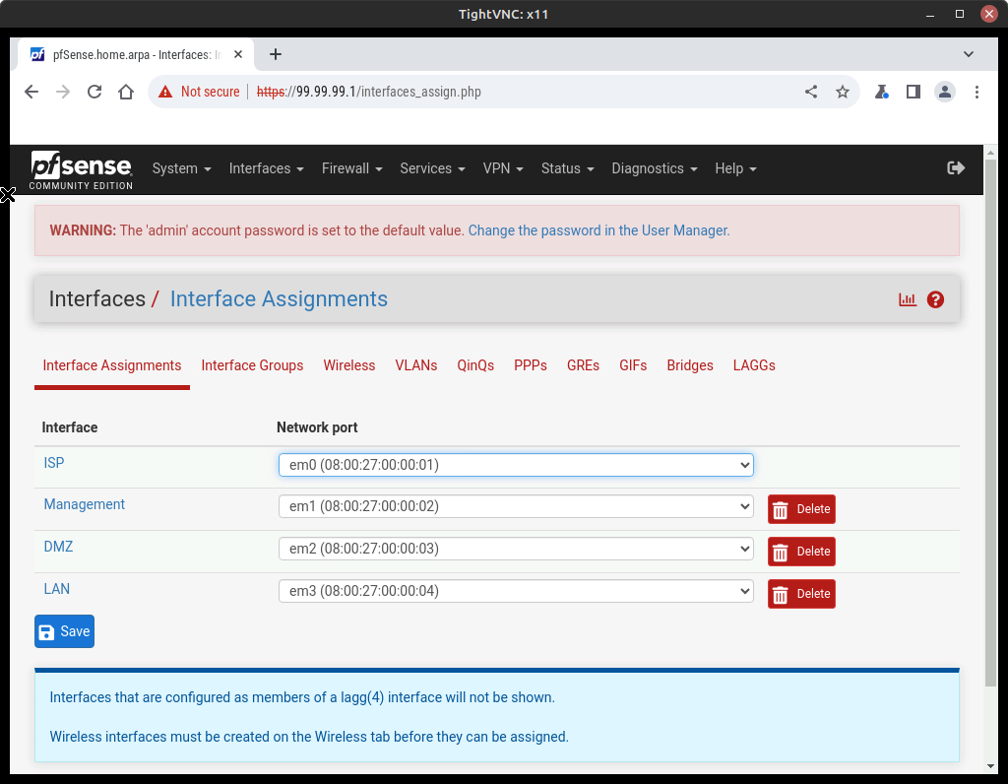
Task: Delete the Management interface assignment
Action: (801, 509)
